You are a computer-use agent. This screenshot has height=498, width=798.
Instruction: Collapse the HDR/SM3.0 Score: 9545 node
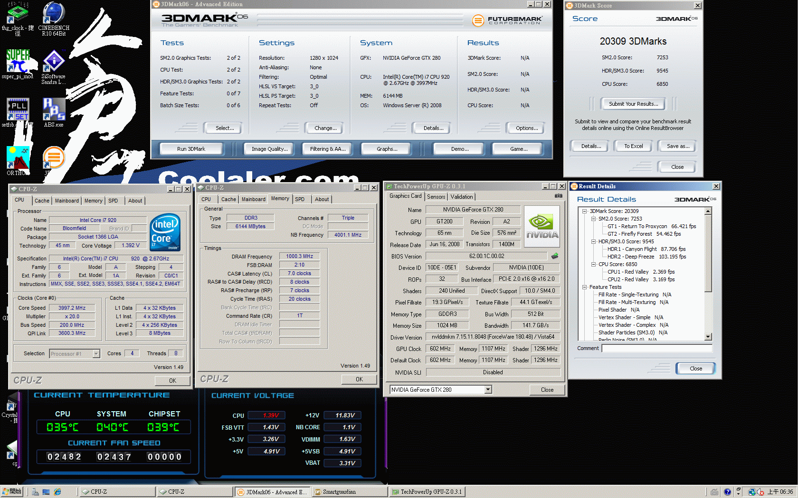point(593,241)
